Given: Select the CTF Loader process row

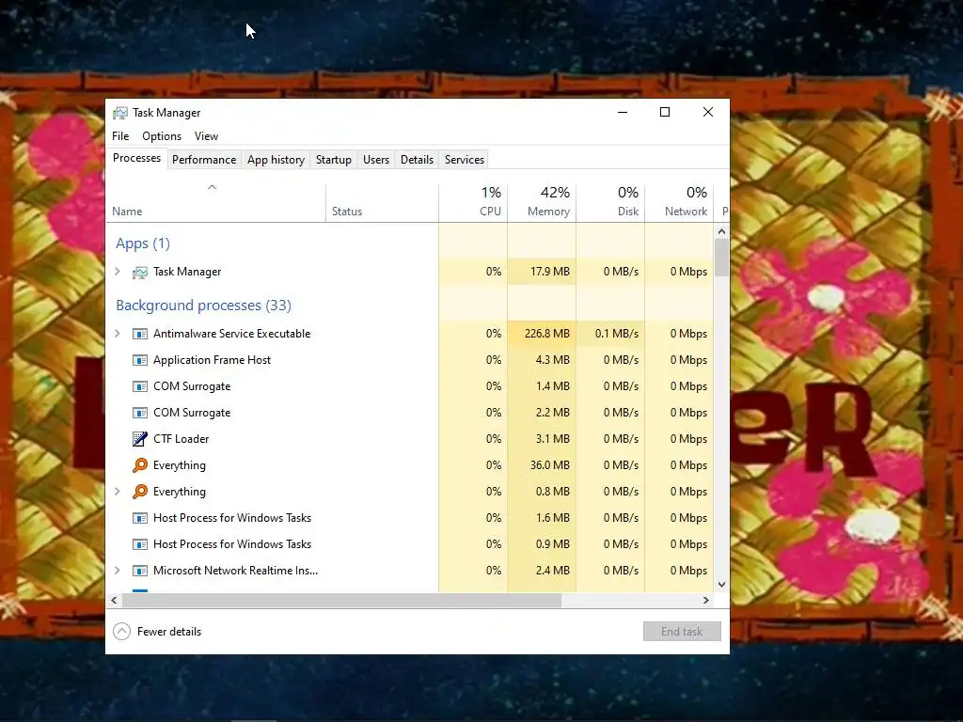Looking at the screenshot, I should [x=410, y=439].
